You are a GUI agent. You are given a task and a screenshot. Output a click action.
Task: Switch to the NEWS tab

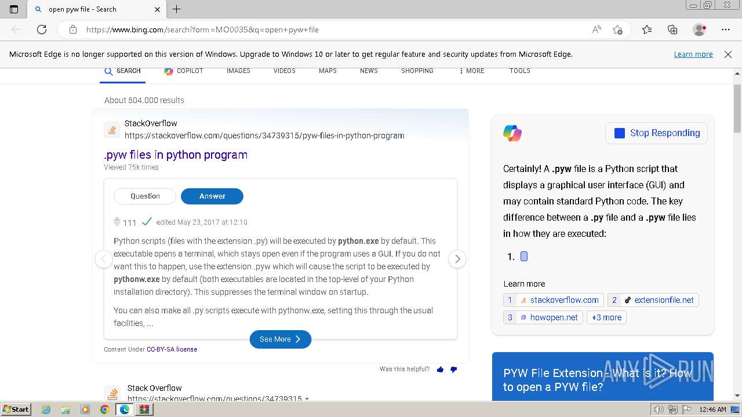[x=369, y=71]
